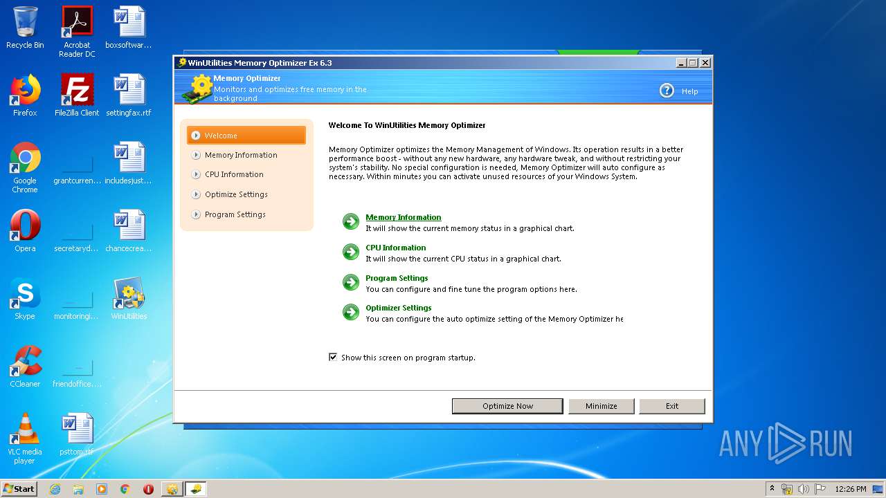This screenshot has width=886, height=498.
Task: Click the taskbar clock showing 12:26 PM
Action: pyautogui.click(x=851, y=489)
